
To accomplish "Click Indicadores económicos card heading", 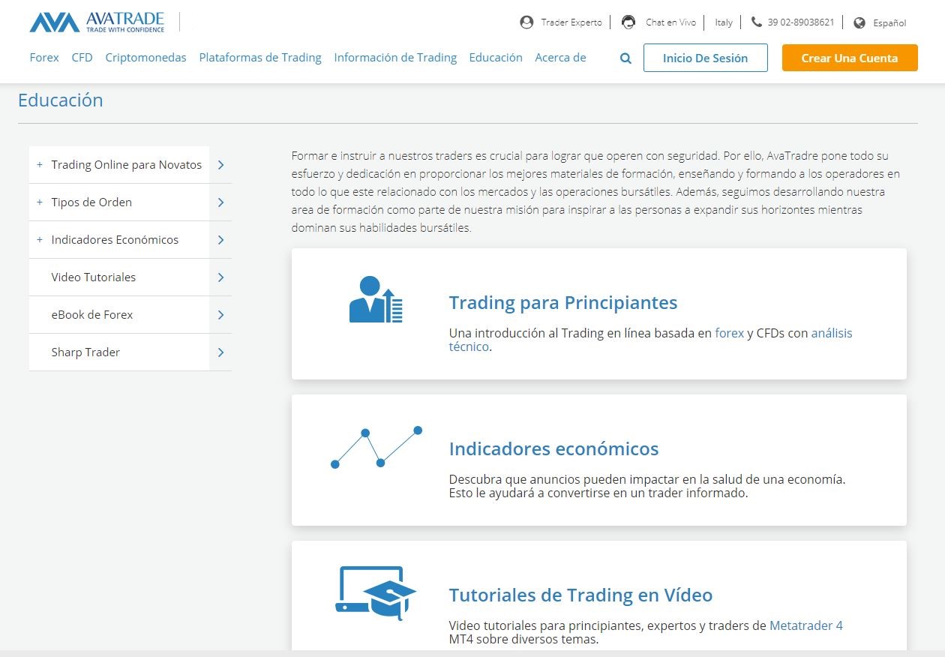I will (x=553, y=449).
